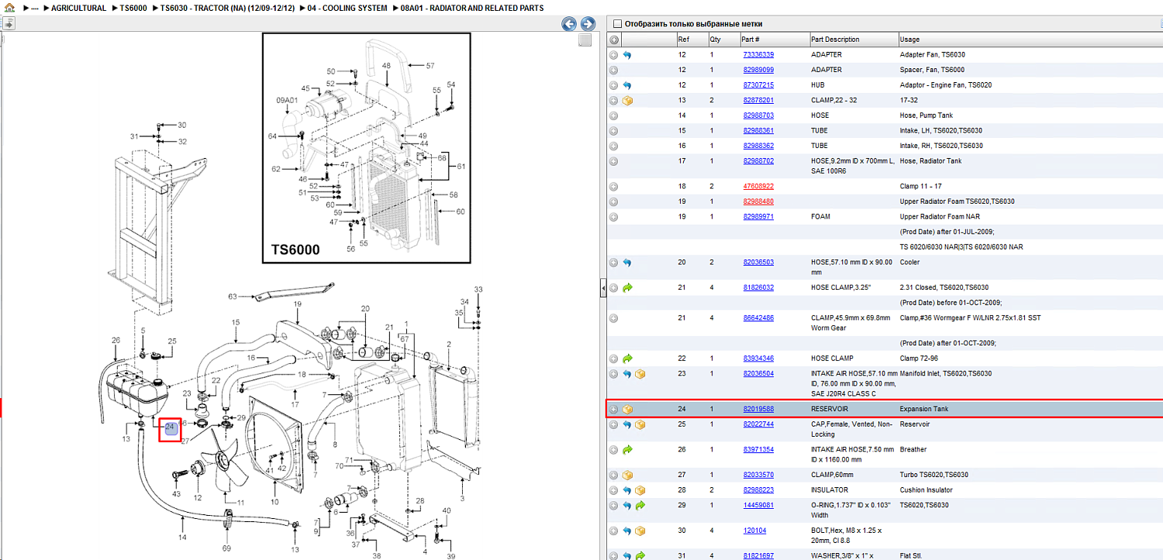The image size is (1163, 560).
Task: Expand the parts list header plus button
Action: pyautogui.click(x=614, y=40)
